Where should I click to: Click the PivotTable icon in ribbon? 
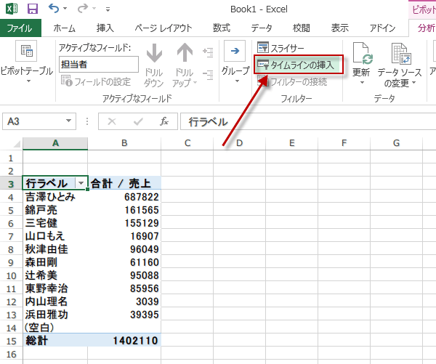pyautogui.click(x=27, y=52)
